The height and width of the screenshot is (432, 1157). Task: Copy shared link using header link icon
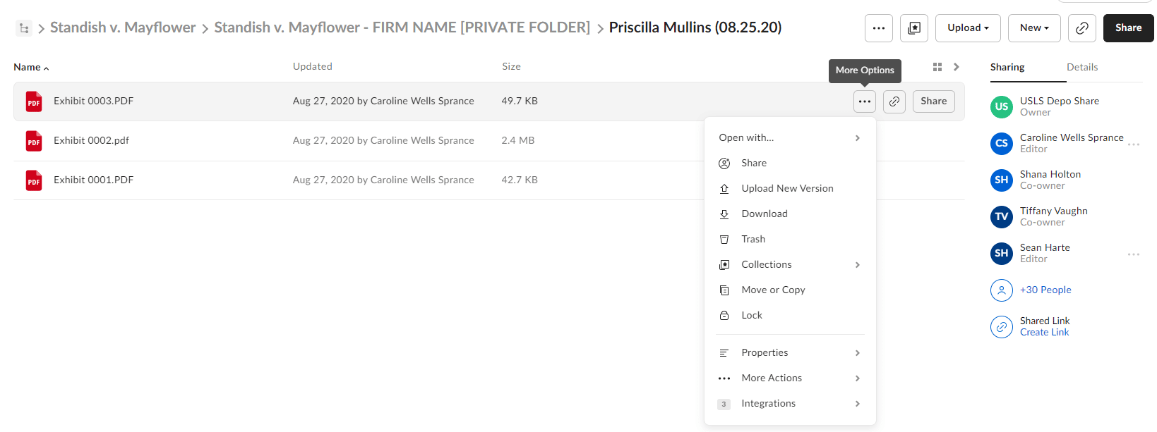click(x=1081, y=28)
